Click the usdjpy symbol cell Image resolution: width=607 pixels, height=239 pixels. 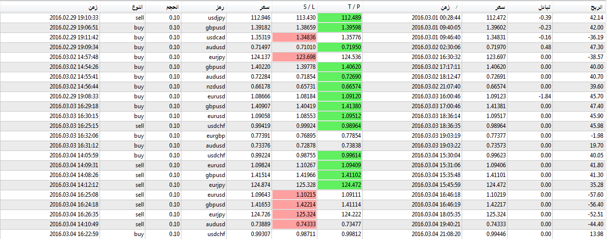[x=217, y=17]
